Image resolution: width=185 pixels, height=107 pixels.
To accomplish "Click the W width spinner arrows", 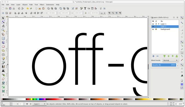I will click(x=83, y=13).
